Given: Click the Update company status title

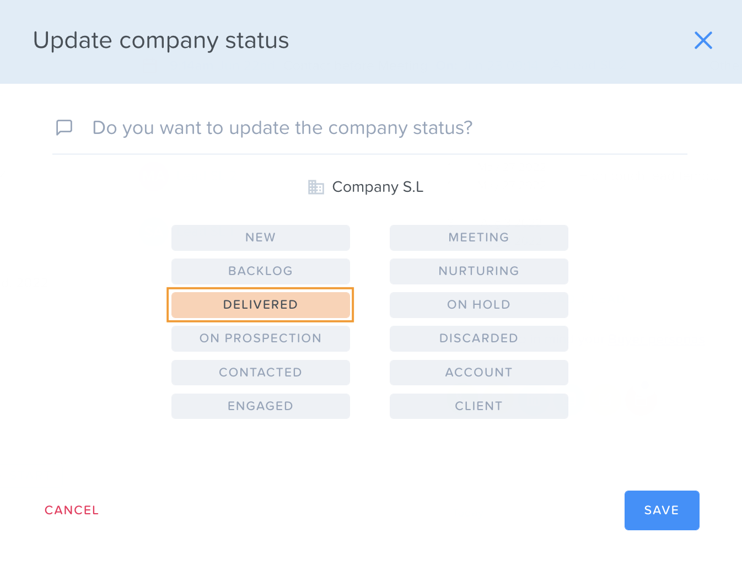Looking at the screenshot, I should [x=161, y=41].
